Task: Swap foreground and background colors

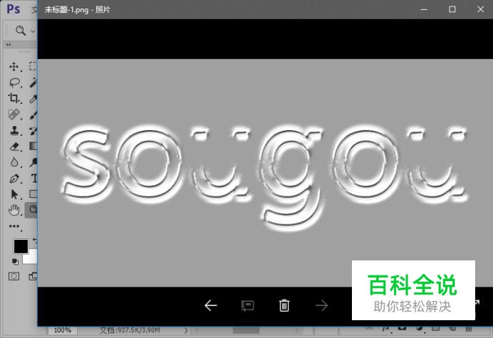Action: coord(35,241)
